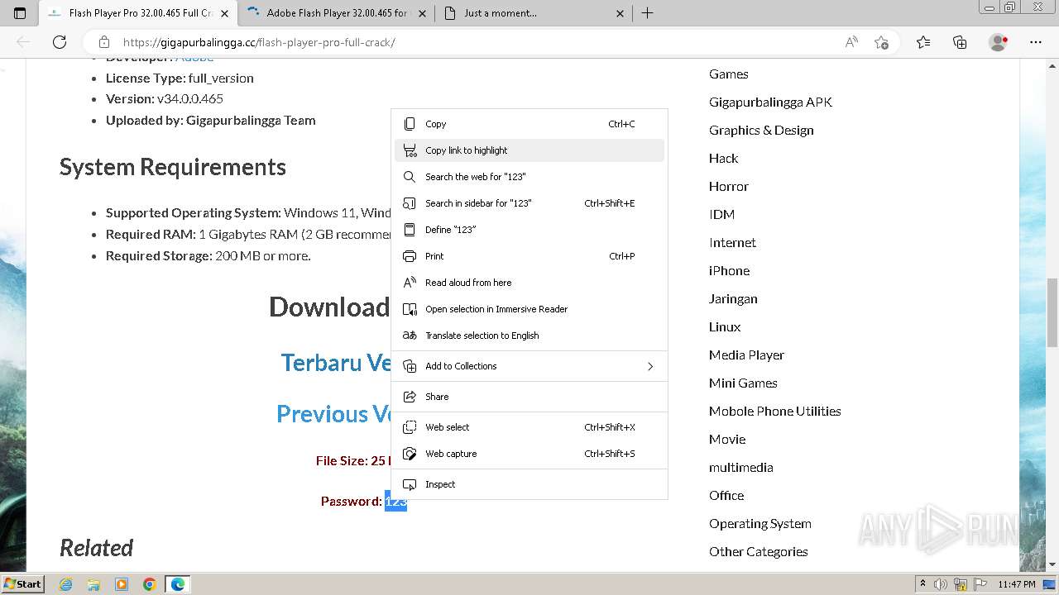
Task: Open the Other Categories link
Action: point(759,552)
